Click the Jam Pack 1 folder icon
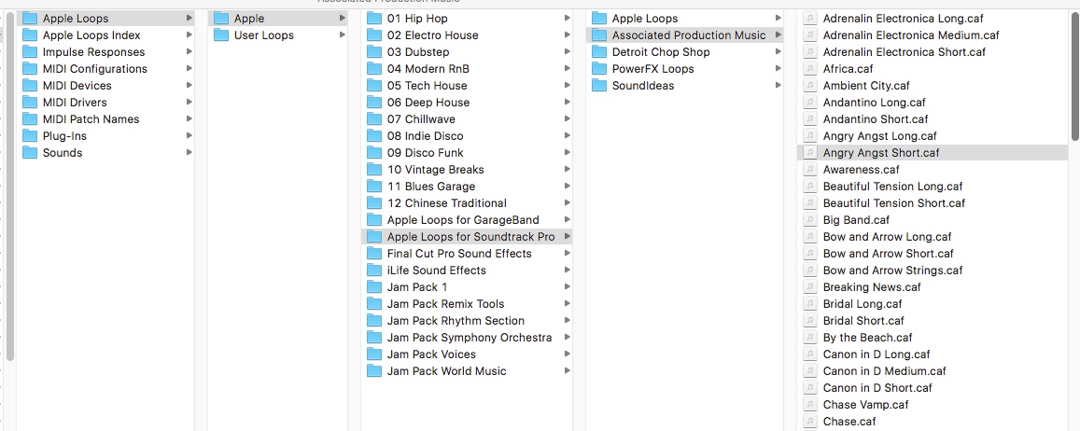The image size is (1080, 431). point(374,287)
